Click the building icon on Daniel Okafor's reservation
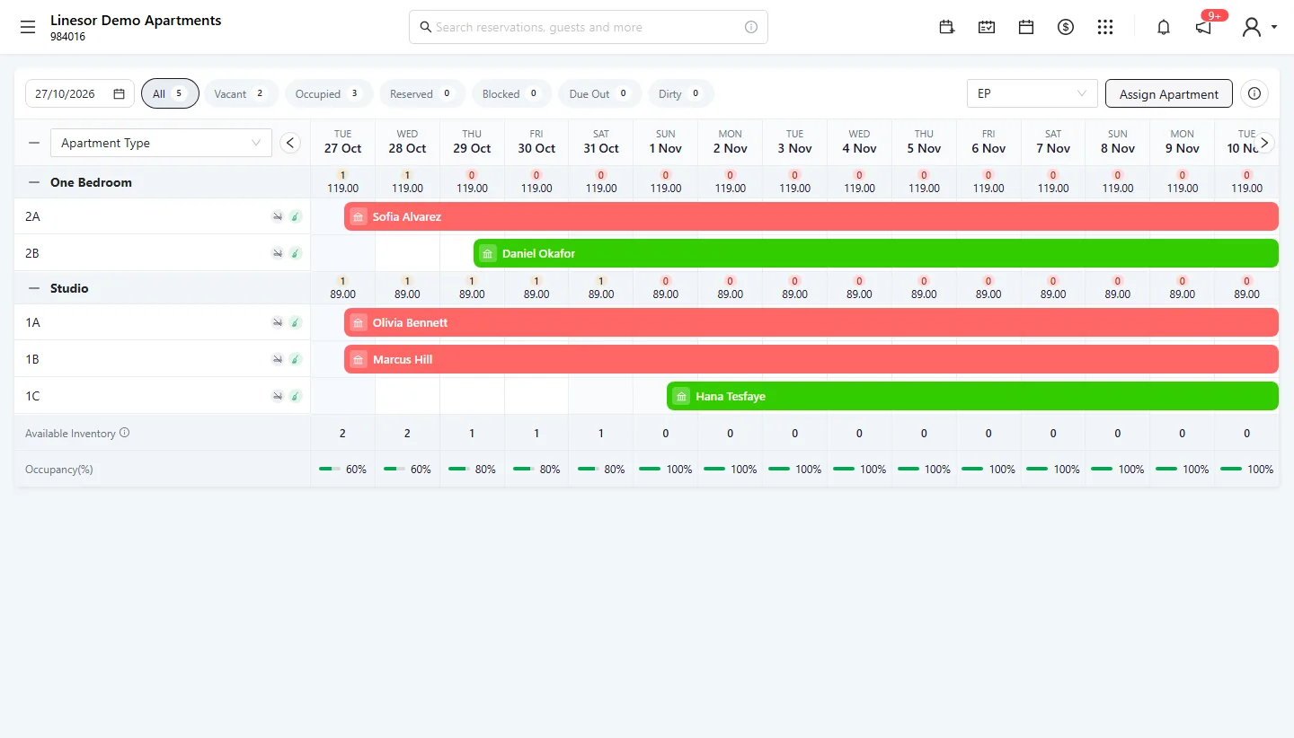1294x738 pixels. click(487, 253)
